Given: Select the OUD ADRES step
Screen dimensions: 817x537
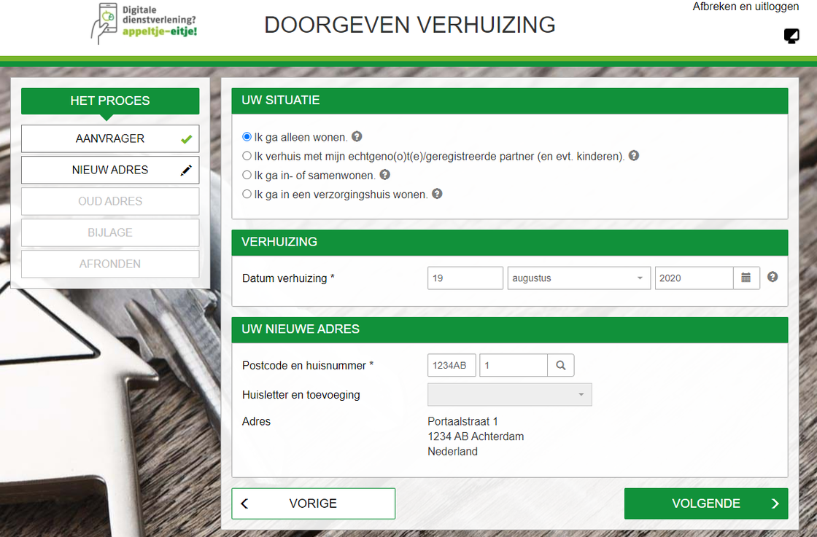Looking at the screenshot, I should [110, 201].
